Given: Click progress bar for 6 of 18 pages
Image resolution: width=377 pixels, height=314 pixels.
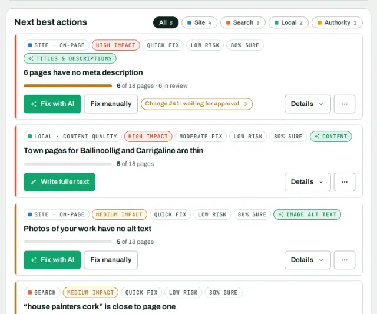Looking at the screenshot, I should (68, 86).
